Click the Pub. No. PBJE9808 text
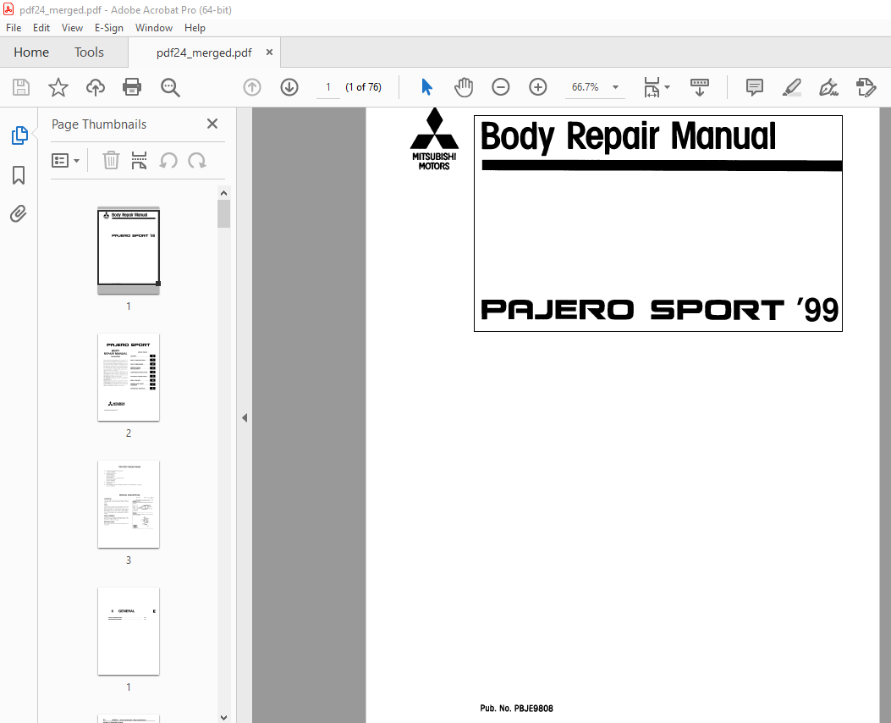 (x=516, y=709)
